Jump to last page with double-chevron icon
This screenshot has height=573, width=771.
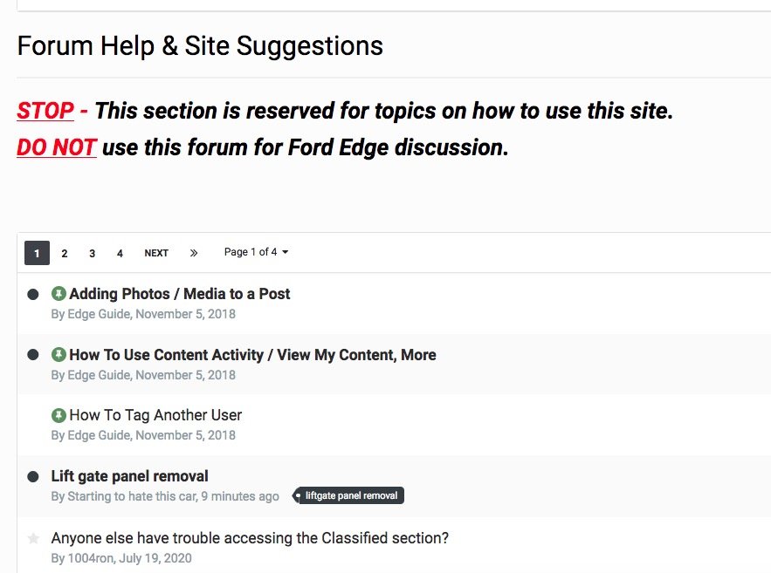tap(194, 253)
